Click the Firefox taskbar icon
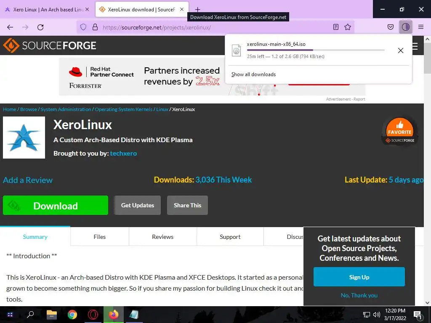The width and height of the screenshot is (431, 323). [114, 315]
